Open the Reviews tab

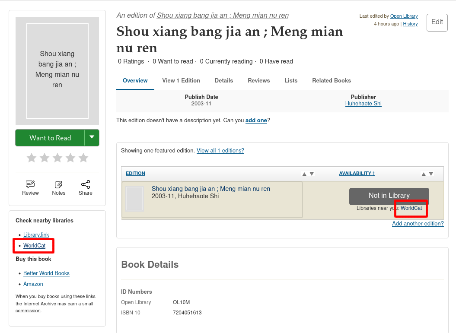tap(259, 80)
